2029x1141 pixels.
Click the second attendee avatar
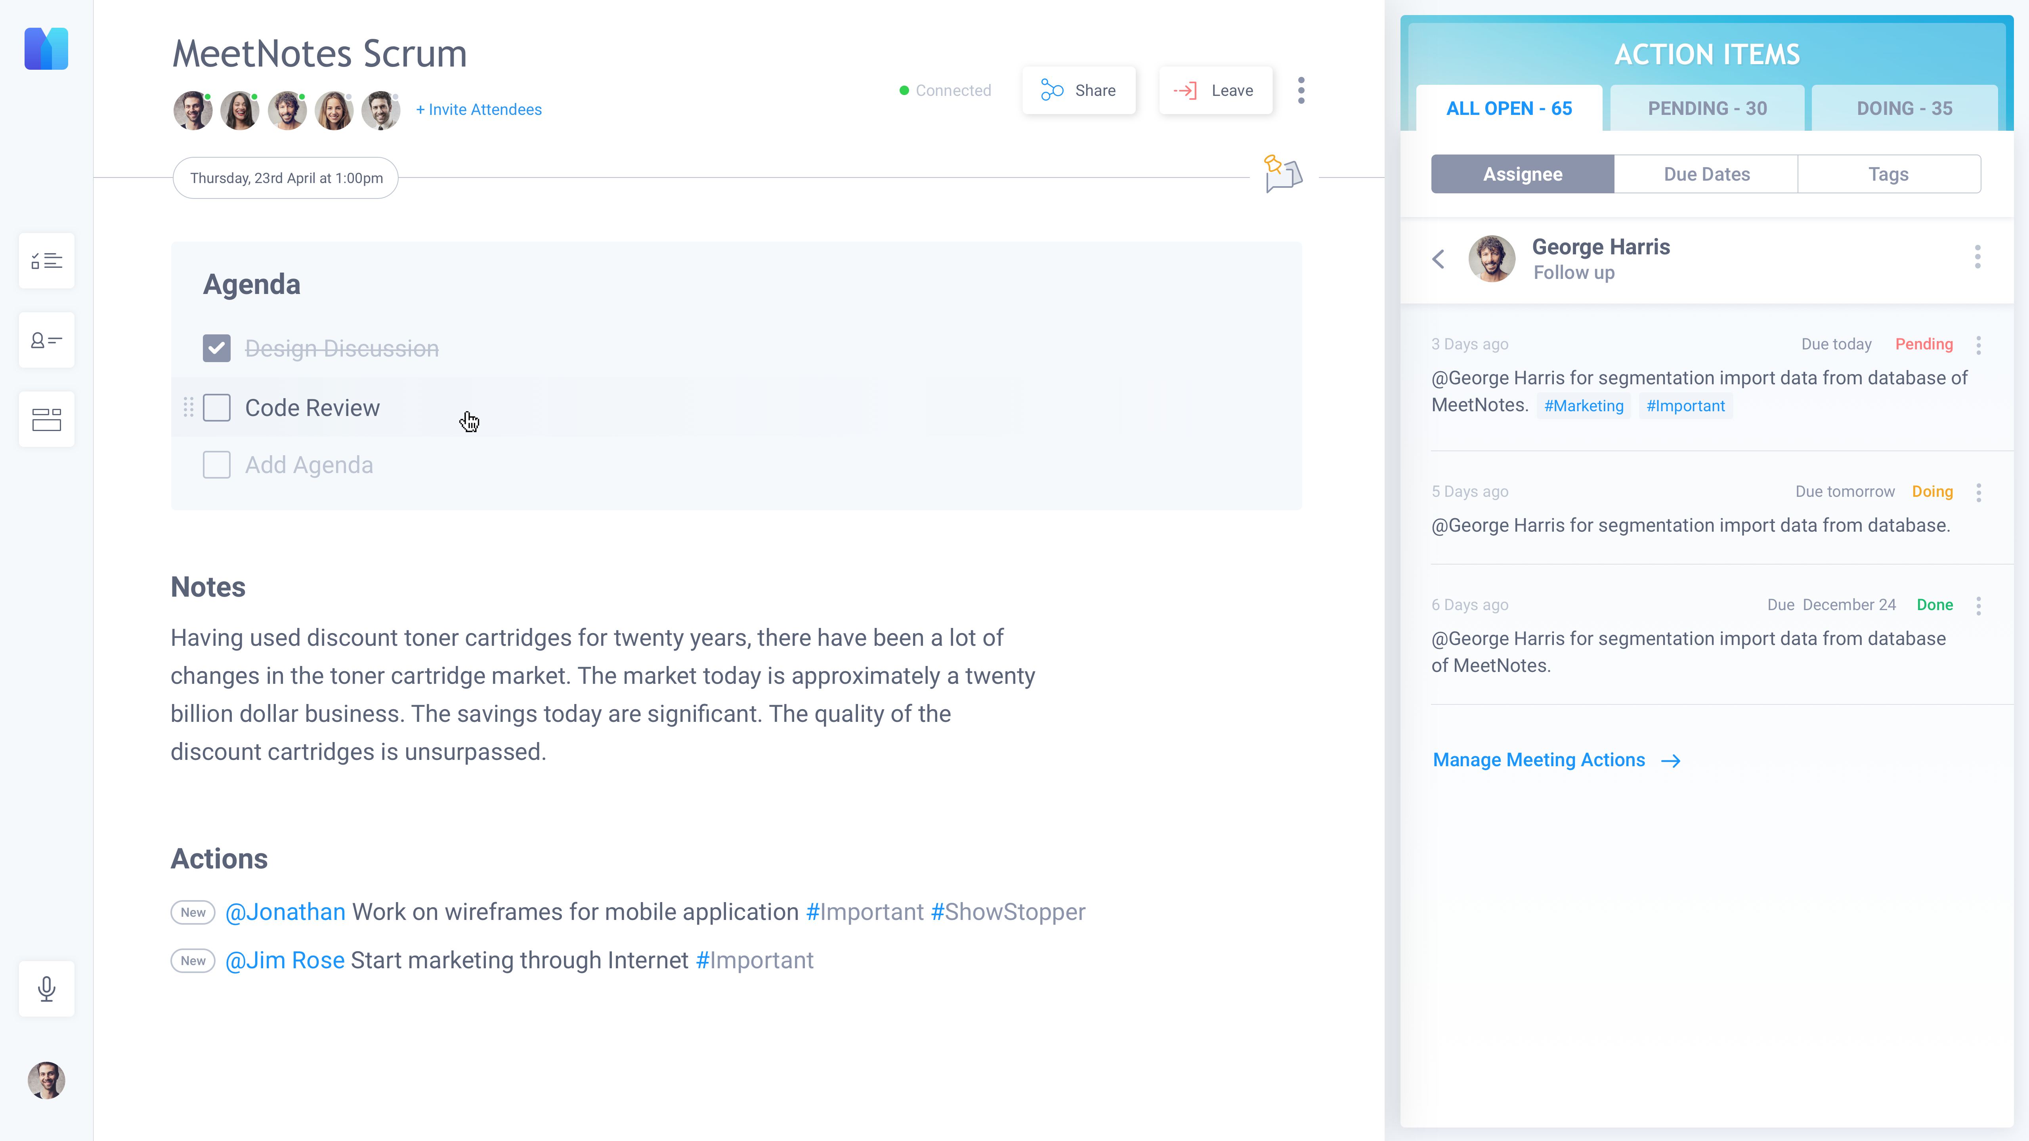[239, 110]
